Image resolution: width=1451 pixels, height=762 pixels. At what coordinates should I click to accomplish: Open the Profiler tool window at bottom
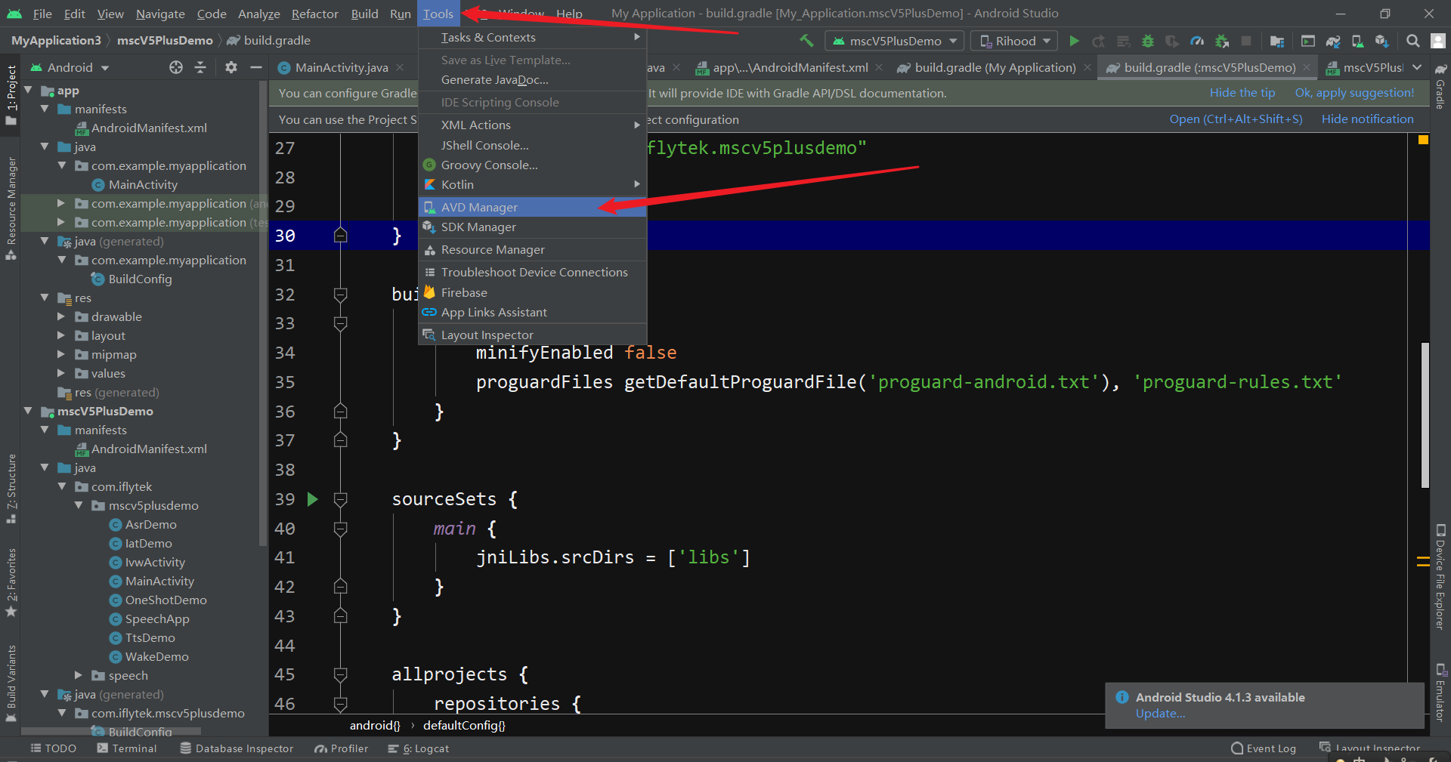(x=342, y=748)
